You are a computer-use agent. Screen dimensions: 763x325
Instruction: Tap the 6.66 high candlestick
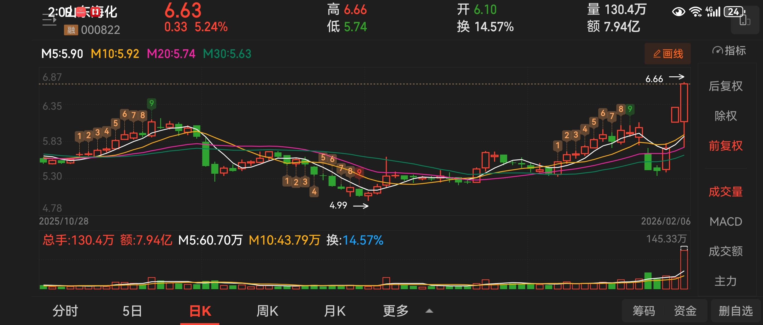(684, 103)
